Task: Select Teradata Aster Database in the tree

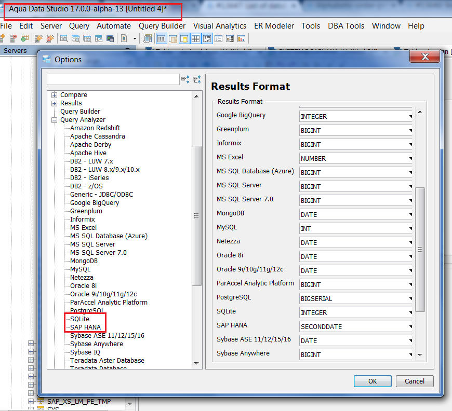Action: point(107,361)
